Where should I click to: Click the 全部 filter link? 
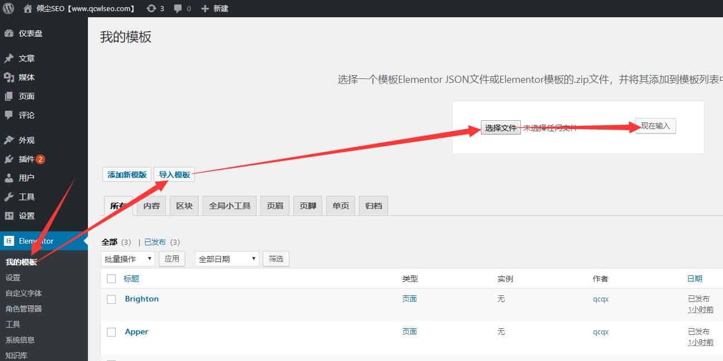(109, 242)
